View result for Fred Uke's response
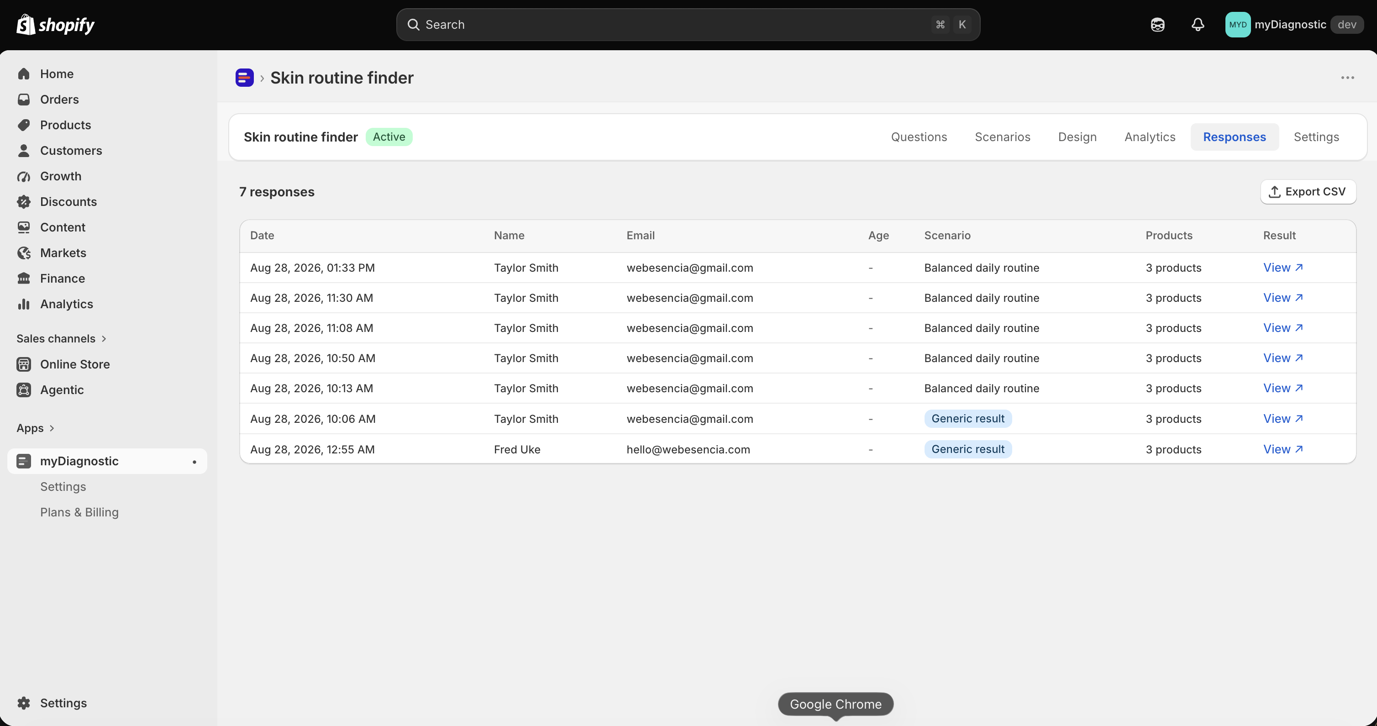The height and width of the screenshot is (726, 1377). tap(1282, 449)
